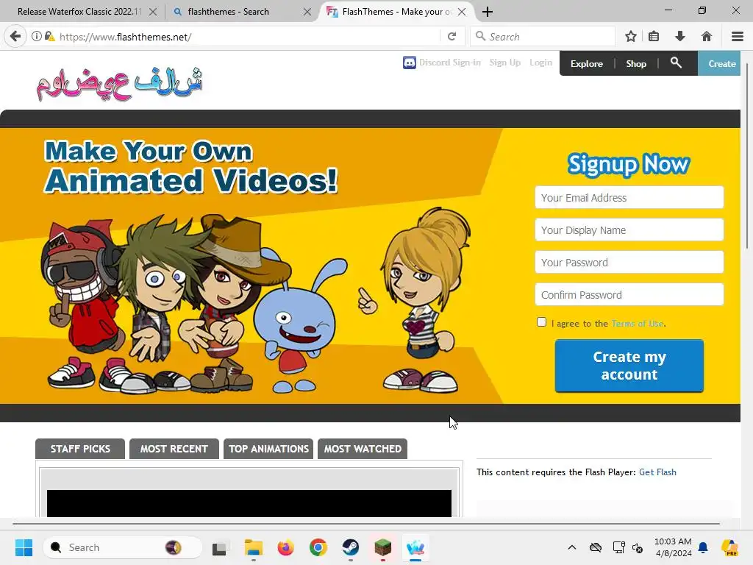Open Windows Start menu
Screen dimensions: 753x565
tap(24, 547)
